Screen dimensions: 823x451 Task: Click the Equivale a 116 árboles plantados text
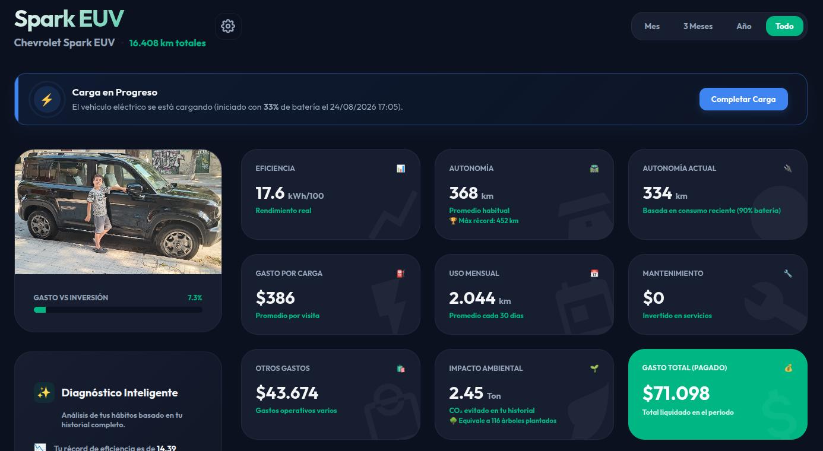click(507, 421)
